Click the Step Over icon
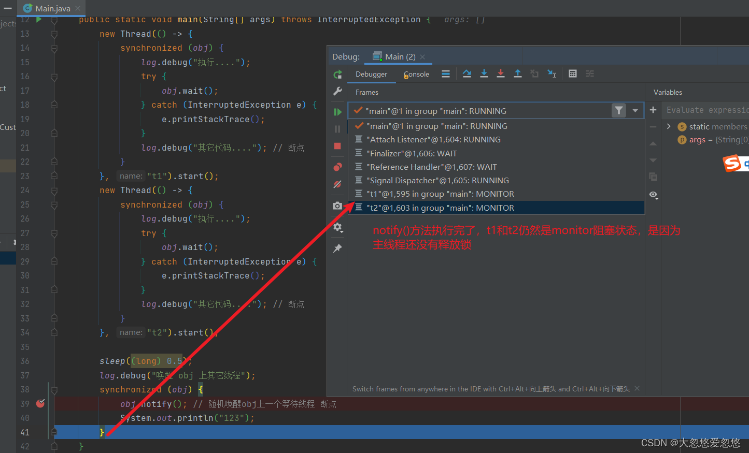The image size is (749, 453). point(467,74)
